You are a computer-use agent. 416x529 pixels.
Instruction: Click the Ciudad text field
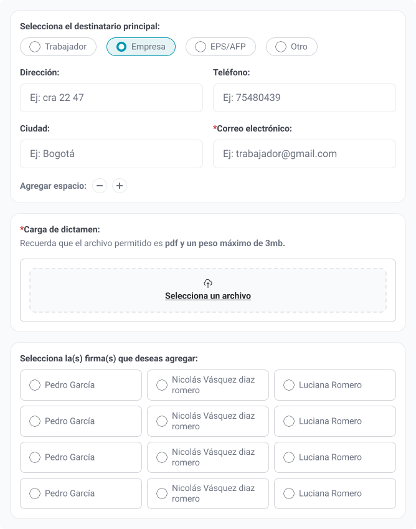(111, 154)
